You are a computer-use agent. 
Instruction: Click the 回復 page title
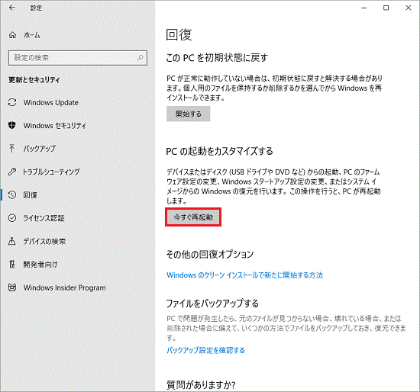179,35
